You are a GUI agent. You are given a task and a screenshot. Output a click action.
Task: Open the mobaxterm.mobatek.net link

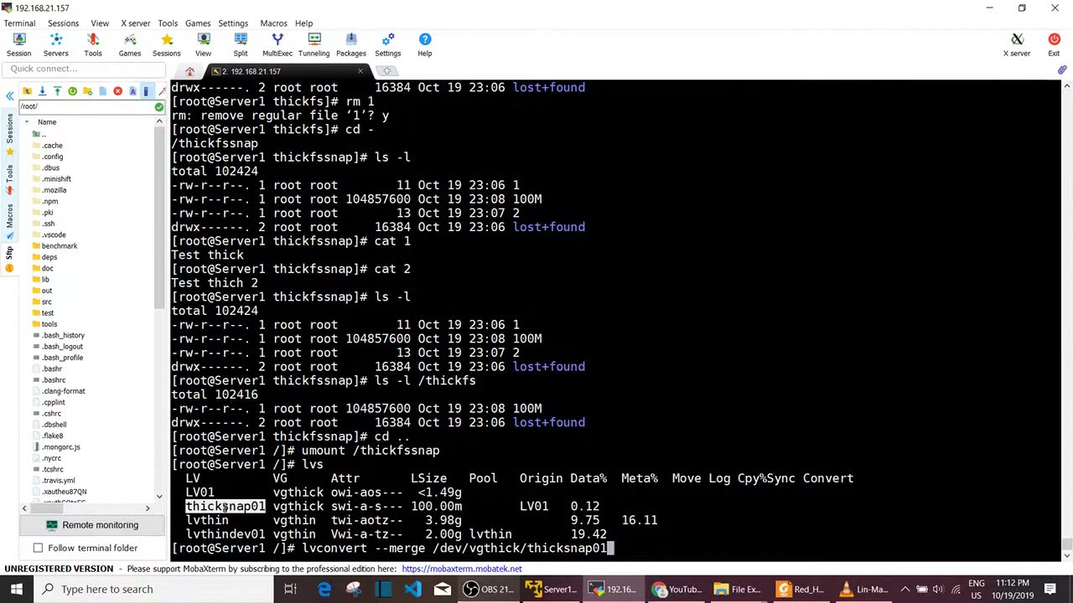tap(462, 569)
